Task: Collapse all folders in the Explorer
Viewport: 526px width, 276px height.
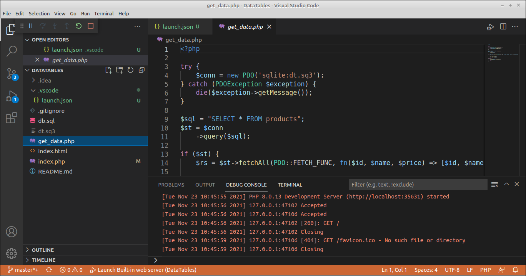Action: 141,70
